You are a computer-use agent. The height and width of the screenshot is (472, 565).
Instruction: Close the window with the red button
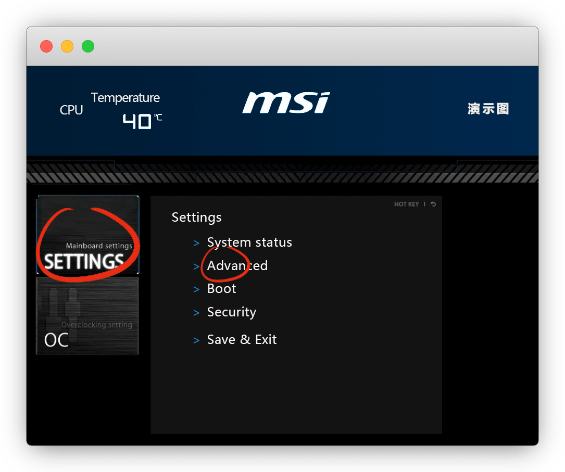pyautogui.click(x=46, y=46)
